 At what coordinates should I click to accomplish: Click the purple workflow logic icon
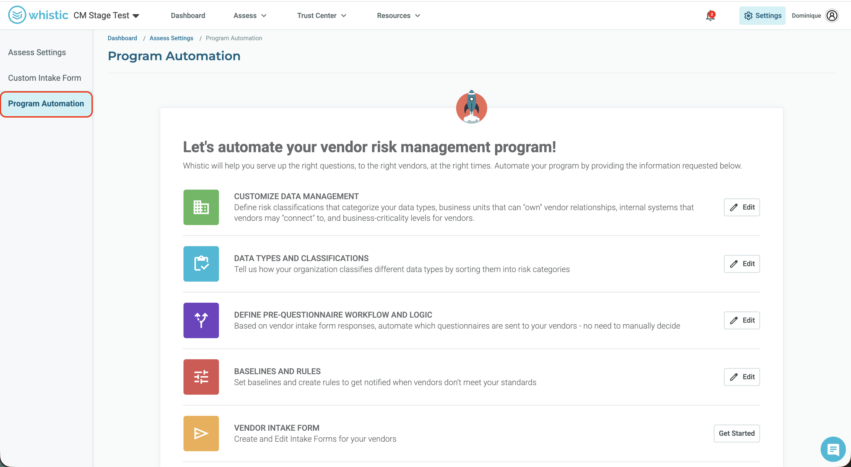pyautogui.click(x=201, y=320)
